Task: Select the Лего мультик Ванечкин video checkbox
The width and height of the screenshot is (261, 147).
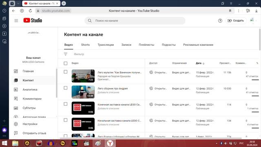Action: [x=66, y=72]
